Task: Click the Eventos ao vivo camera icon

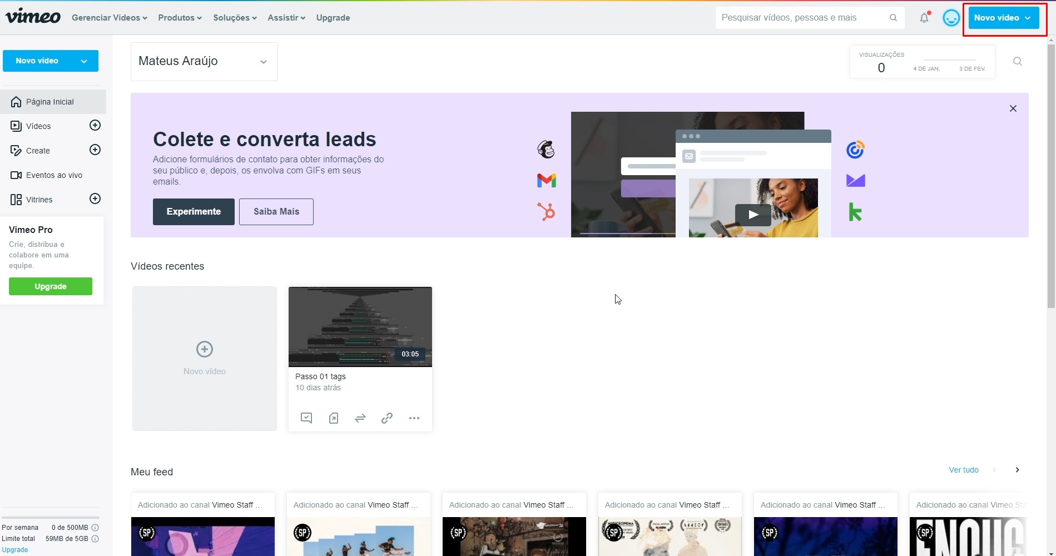Action: 16,175
